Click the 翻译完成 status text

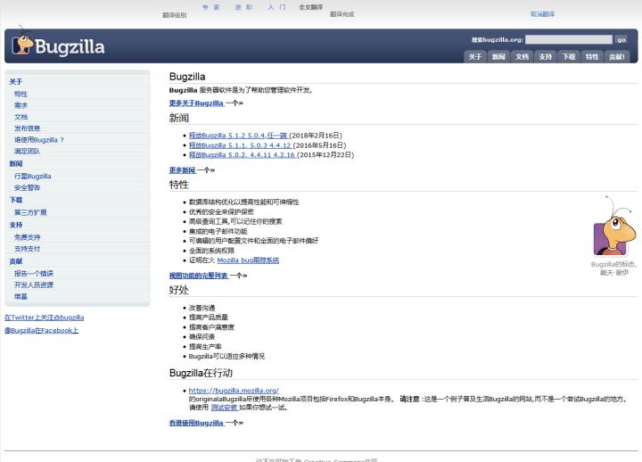pyautogui.click(x=342, y=14)
